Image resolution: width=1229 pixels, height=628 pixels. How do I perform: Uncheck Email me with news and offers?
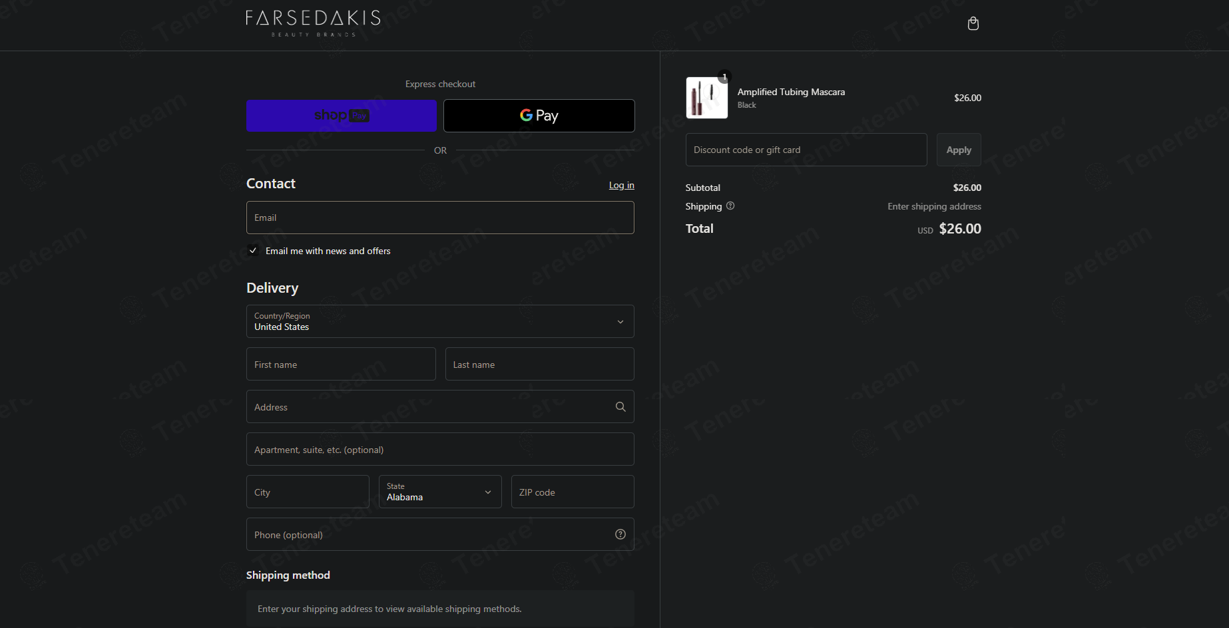tap(253, 251)
